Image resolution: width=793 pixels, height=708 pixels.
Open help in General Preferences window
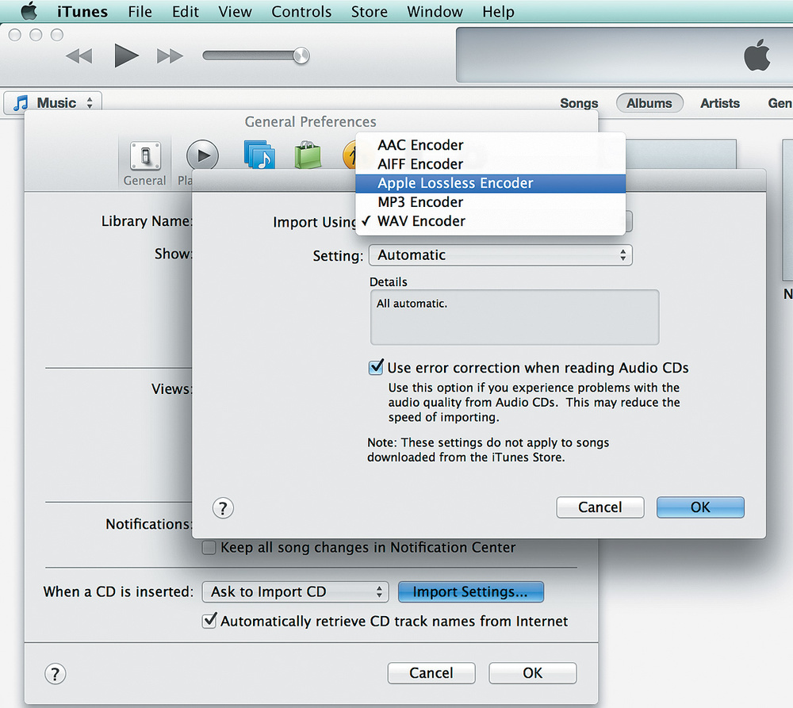56,674
